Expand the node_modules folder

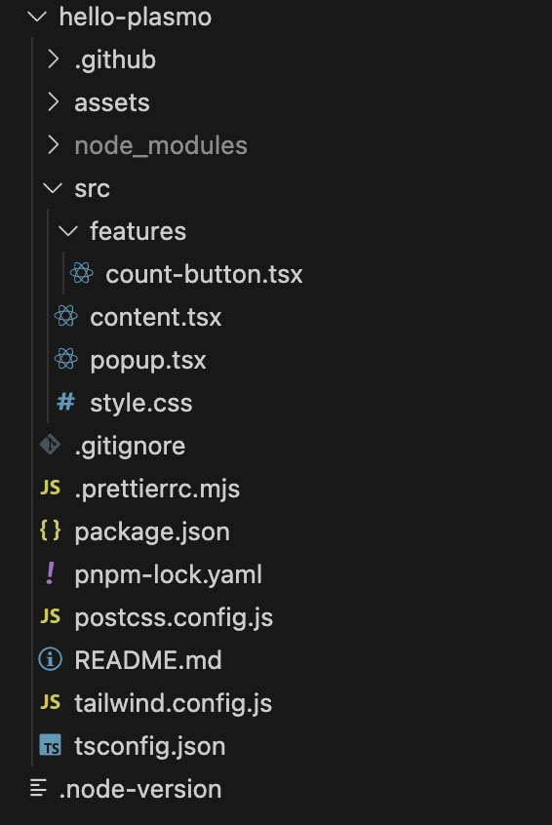tap(53, 145)
